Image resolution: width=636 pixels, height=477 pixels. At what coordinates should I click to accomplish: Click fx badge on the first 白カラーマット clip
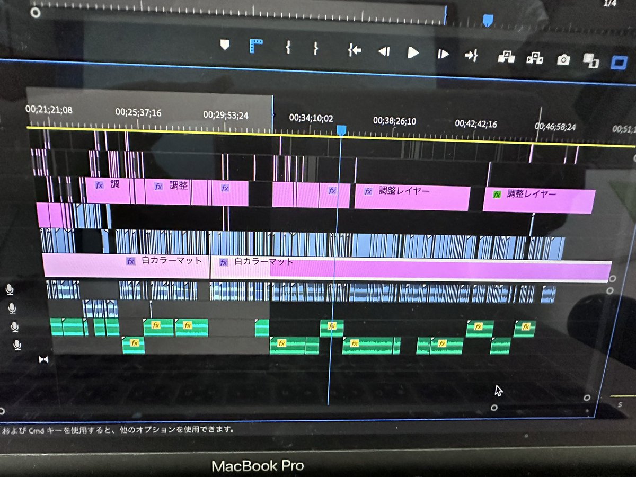(x=131, y=261)
